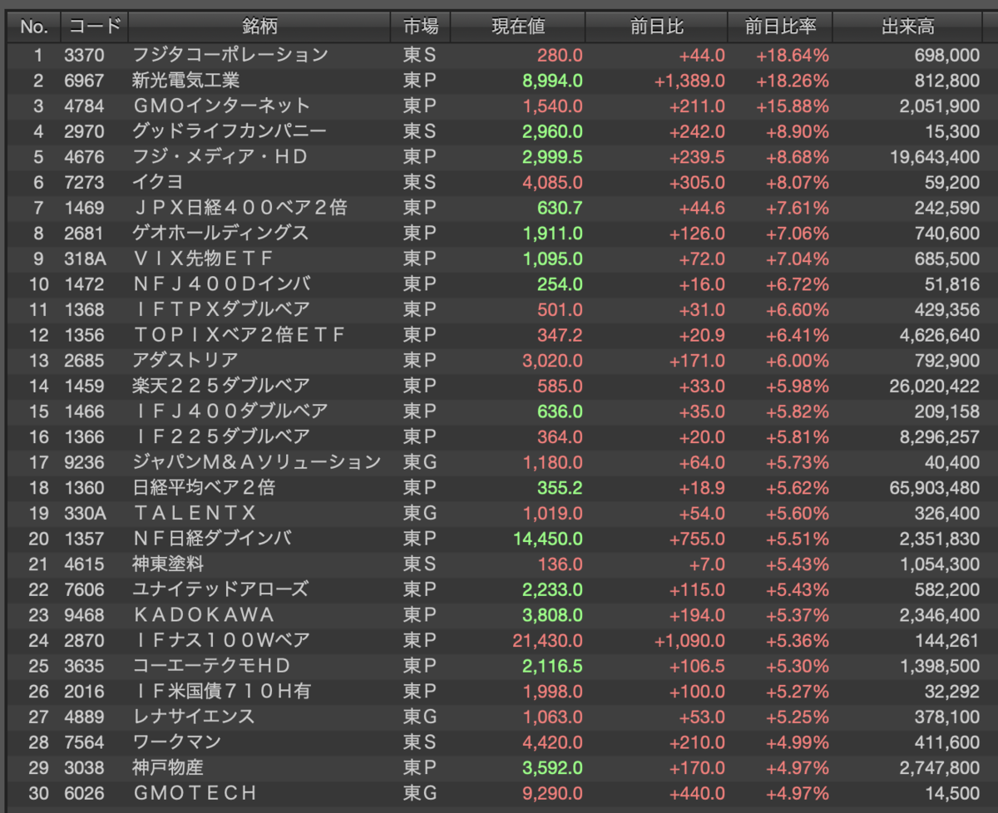Select the フジタコーポレーション row
Image resolution: width=998 pixels, height=813 pixels.
point(499,56)
